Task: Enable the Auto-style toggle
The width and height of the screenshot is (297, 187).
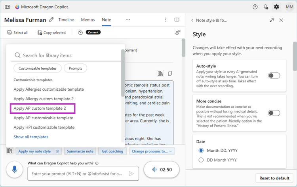Action: [x=274, y=75]
